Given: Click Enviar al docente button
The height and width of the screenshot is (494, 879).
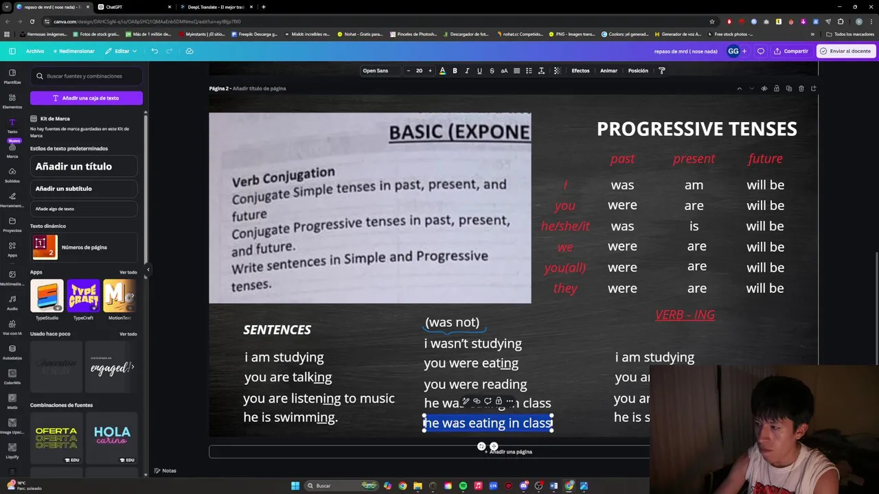Looking at the screenshot, I should coord(845,51).
